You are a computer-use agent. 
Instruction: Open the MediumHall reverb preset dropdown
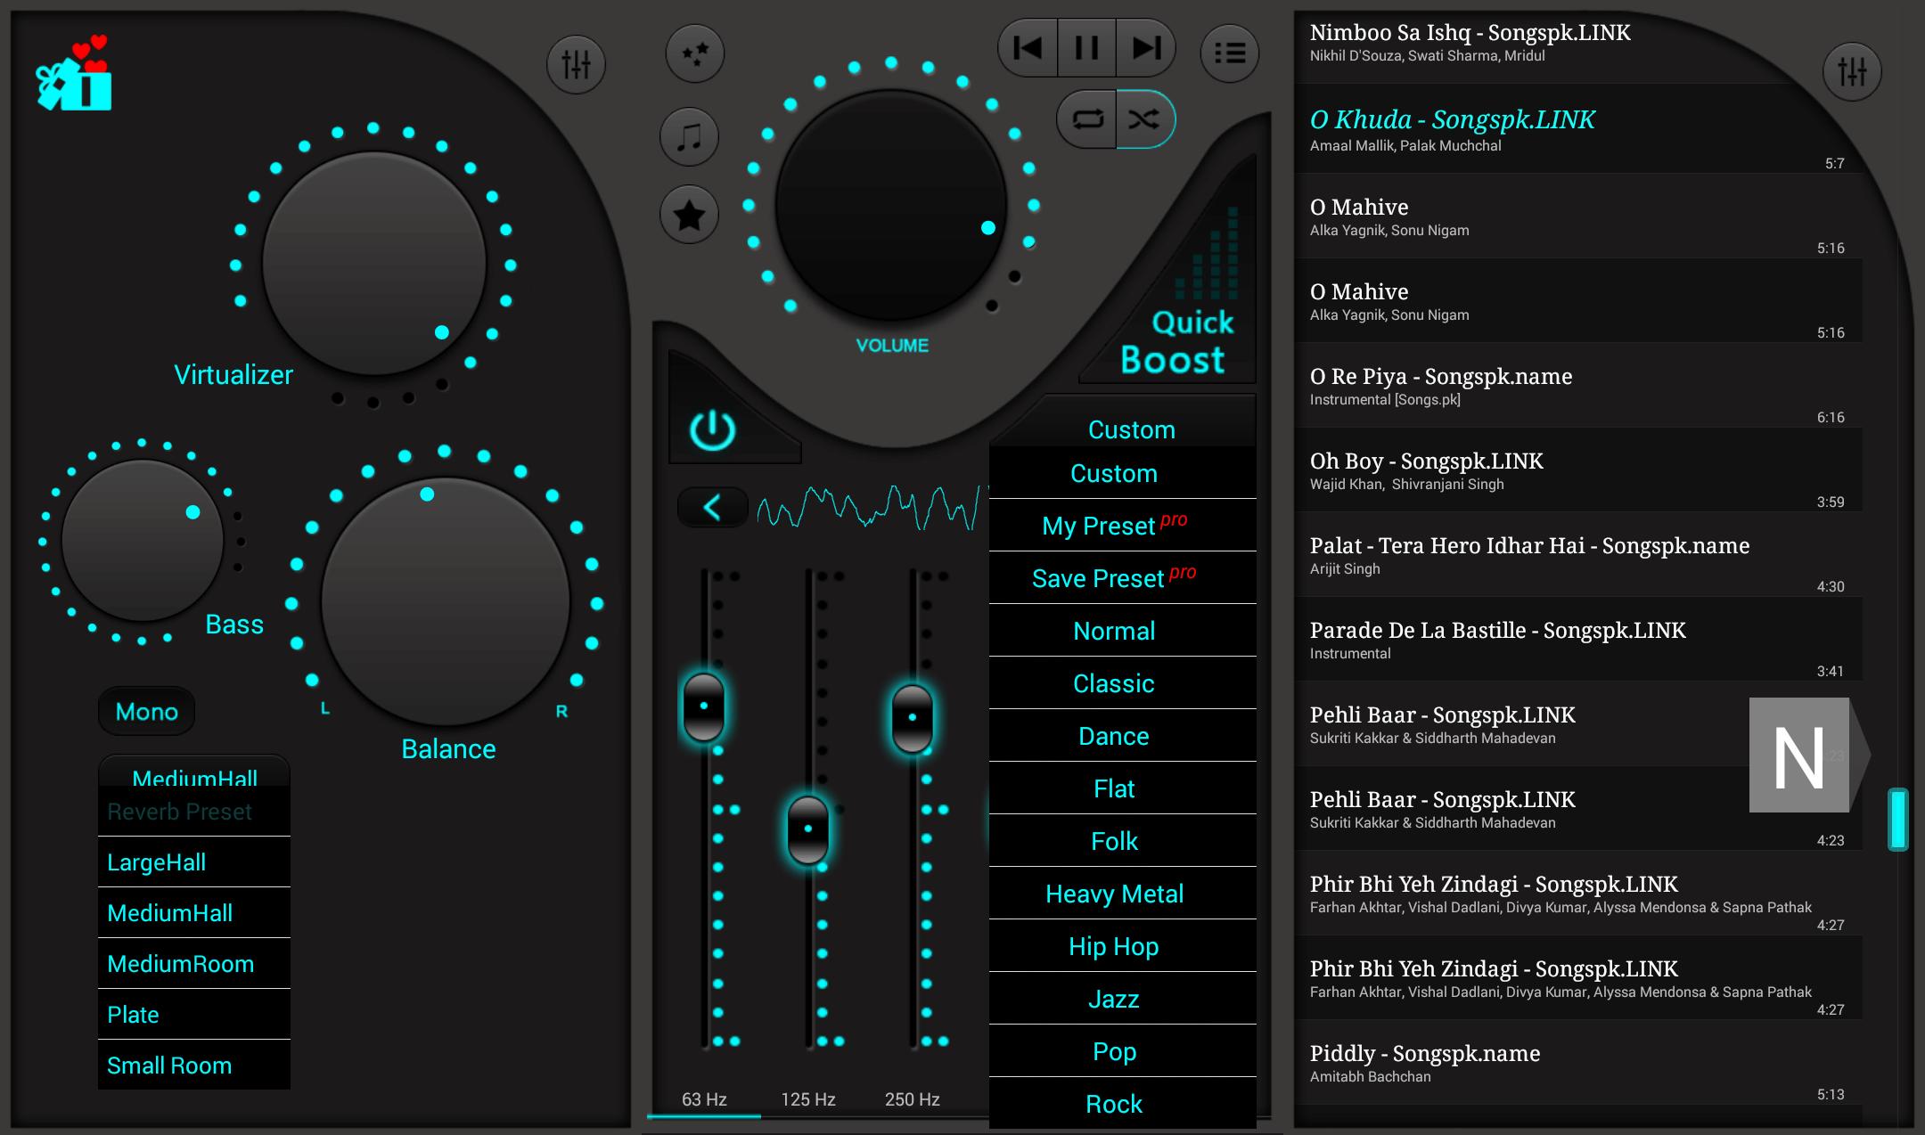(x=194, y=772)
